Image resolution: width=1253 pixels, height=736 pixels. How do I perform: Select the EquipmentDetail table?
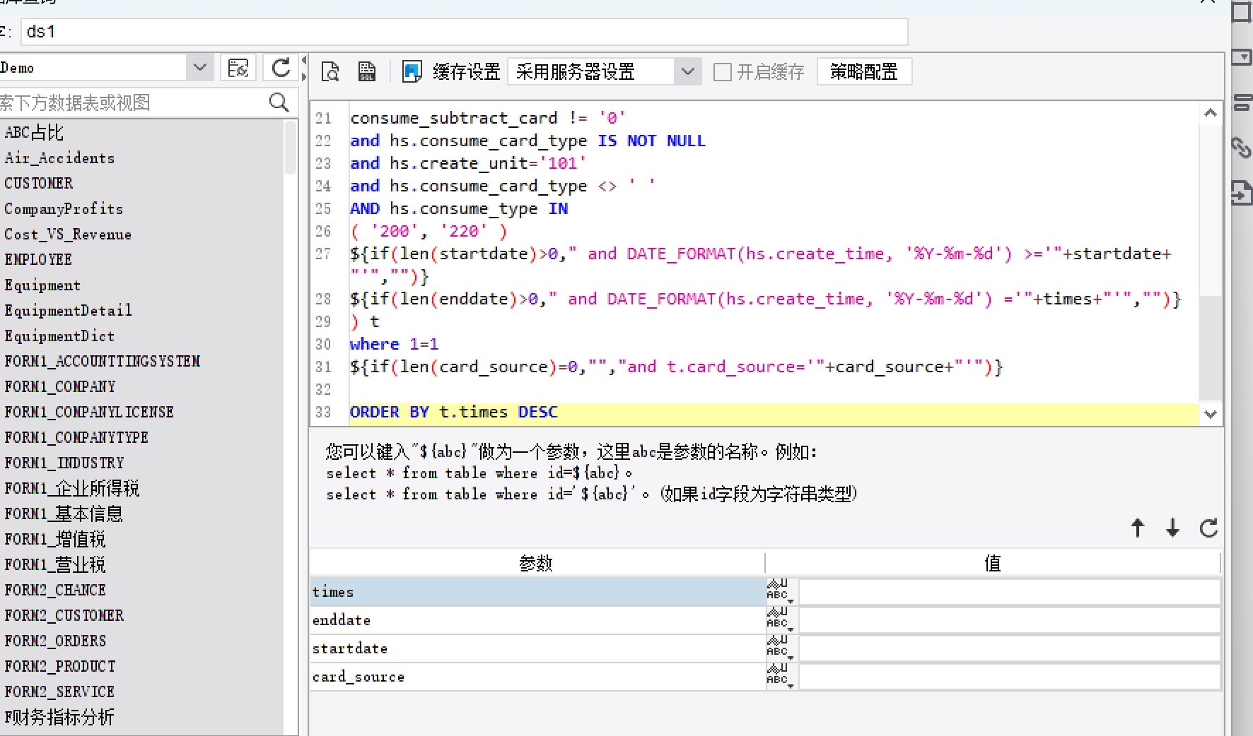tap(68, 310)
